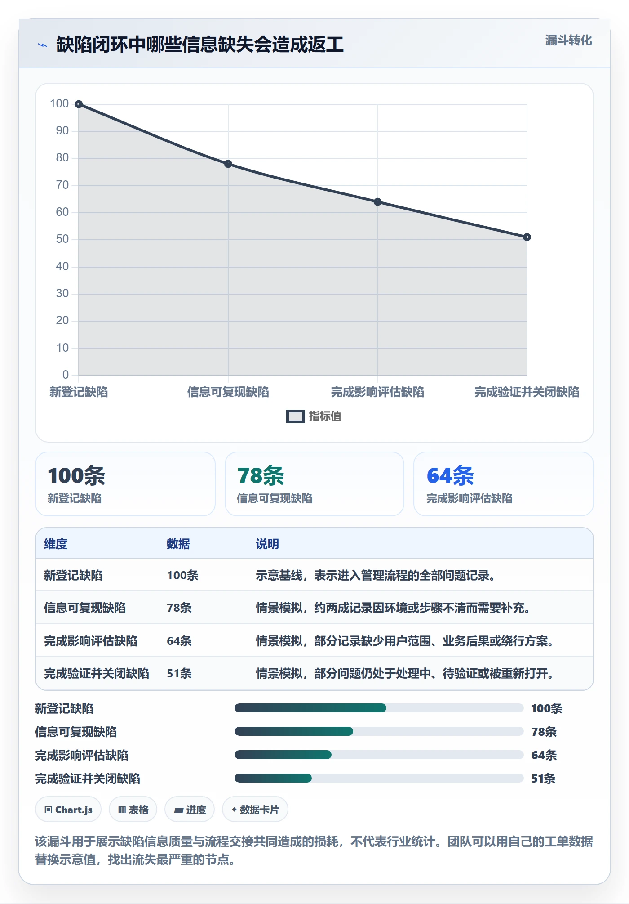
Task: Click the description mentioning 绕行方案
Action: pyautogui.click(x=405, y=641)
